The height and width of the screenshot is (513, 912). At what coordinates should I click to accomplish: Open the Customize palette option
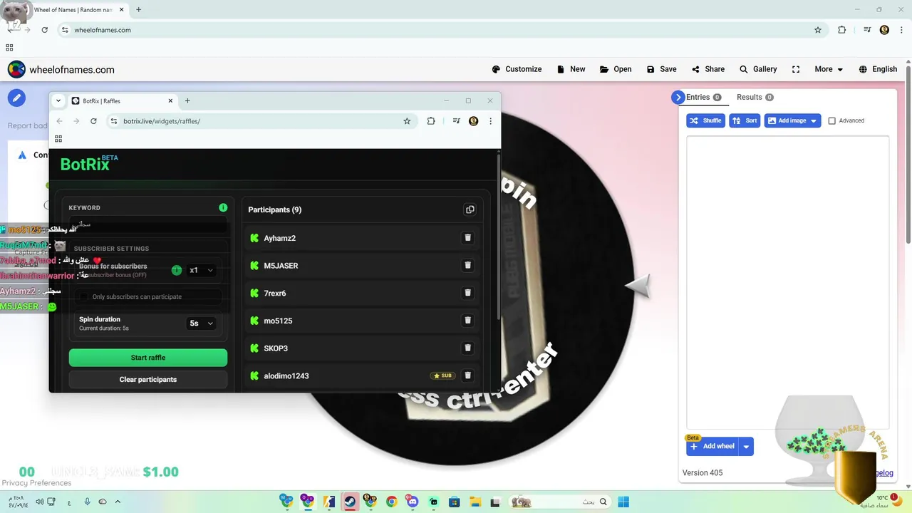pos(517,69)
